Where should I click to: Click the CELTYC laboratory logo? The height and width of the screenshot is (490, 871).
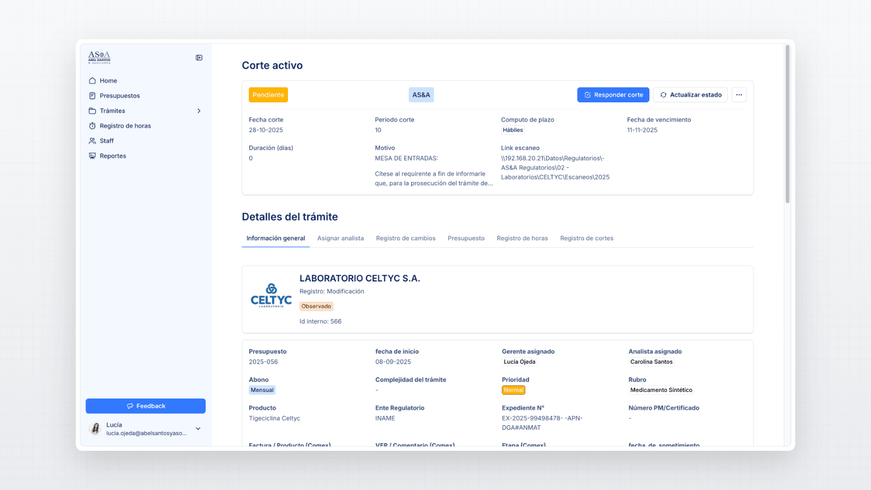pos(271,296)
